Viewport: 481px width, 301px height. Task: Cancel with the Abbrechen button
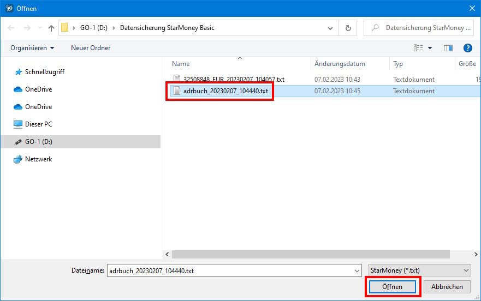click(447, 287)
